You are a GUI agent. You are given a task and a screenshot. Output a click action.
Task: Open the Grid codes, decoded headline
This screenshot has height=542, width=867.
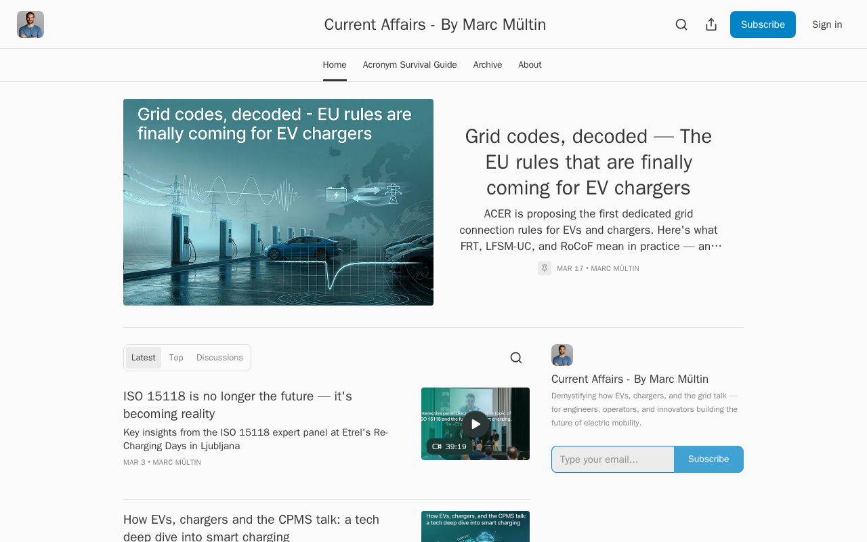(x=589, y=162)
